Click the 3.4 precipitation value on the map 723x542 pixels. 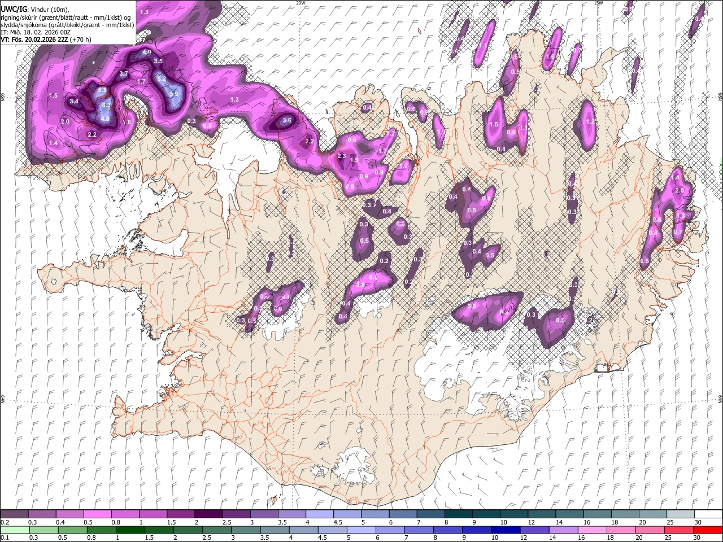pyautogui.click(x=74, y=101)
